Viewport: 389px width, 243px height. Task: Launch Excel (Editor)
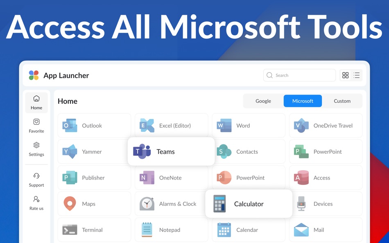tap(172, 126)
